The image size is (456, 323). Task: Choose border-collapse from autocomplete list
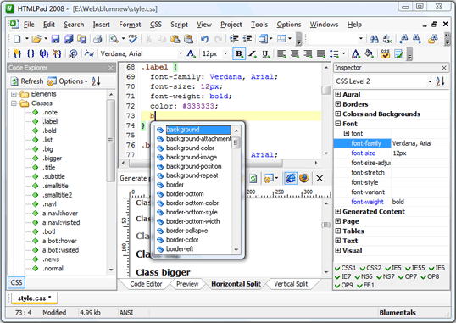187,231
